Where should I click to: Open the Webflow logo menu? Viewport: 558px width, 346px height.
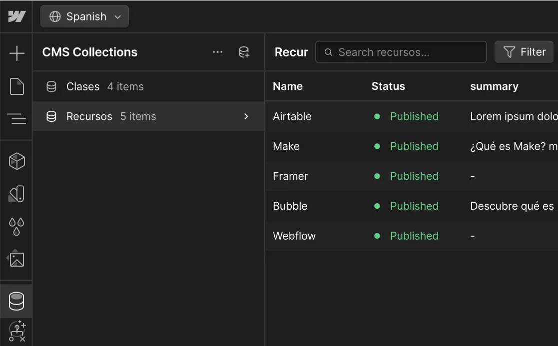tap(16, 16)
